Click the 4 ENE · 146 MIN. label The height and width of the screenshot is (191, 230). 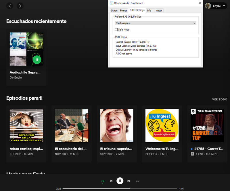pyautogui.click(x=206, y=154)
